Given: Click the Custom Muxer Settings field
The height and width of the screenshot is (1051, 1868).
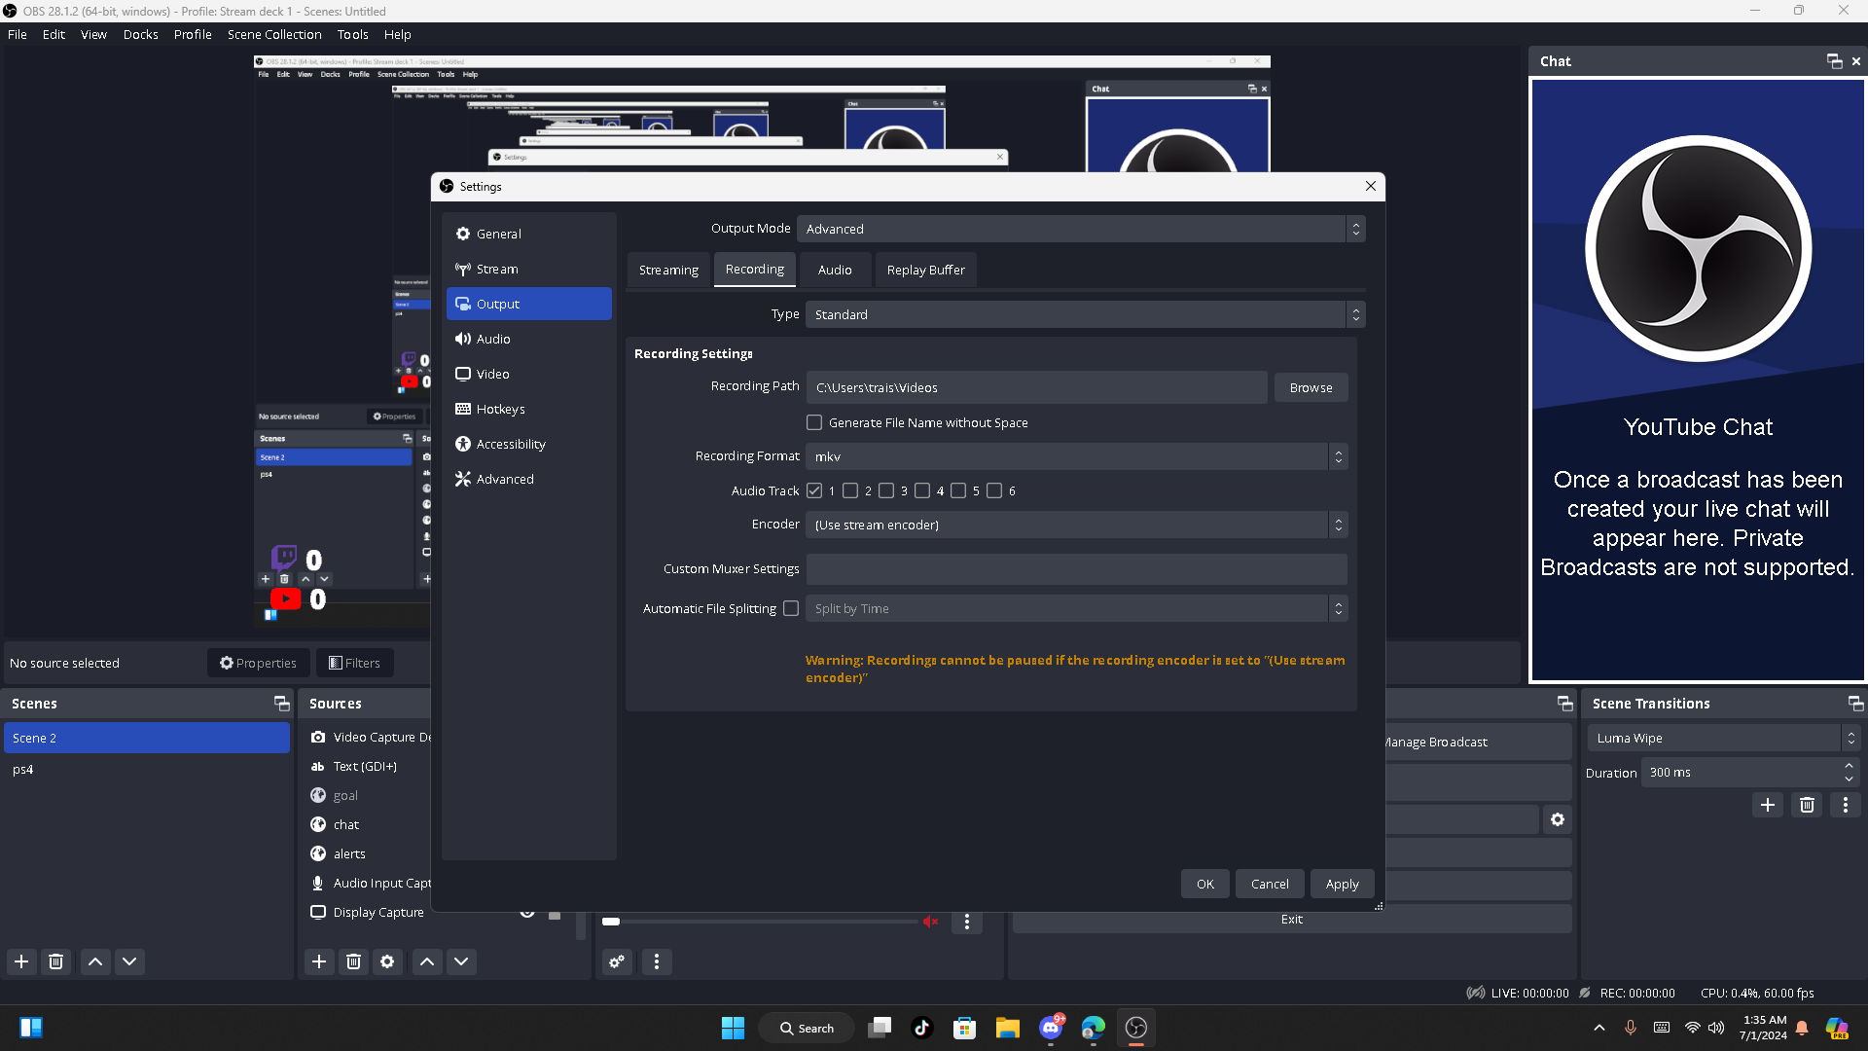Looking at the screenshot, I should [x=1076, y=569].
